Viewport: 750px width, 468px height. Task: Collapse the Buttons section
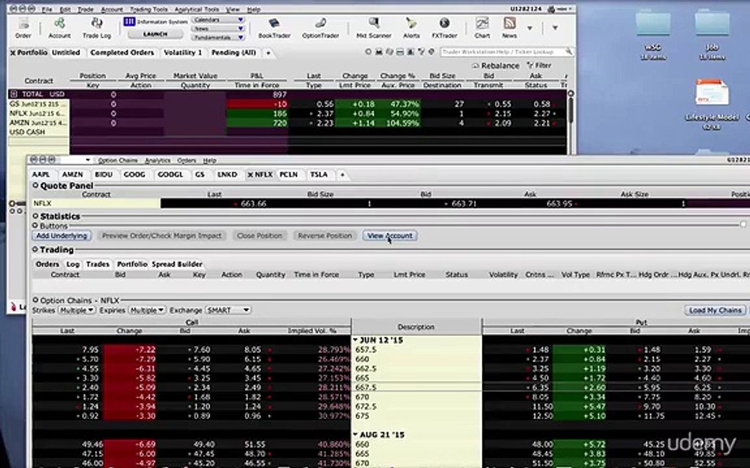[x=35, y=226]
